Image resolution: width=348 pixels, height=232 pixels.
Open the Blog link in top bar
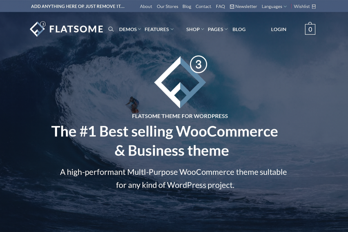click(187, 7)
